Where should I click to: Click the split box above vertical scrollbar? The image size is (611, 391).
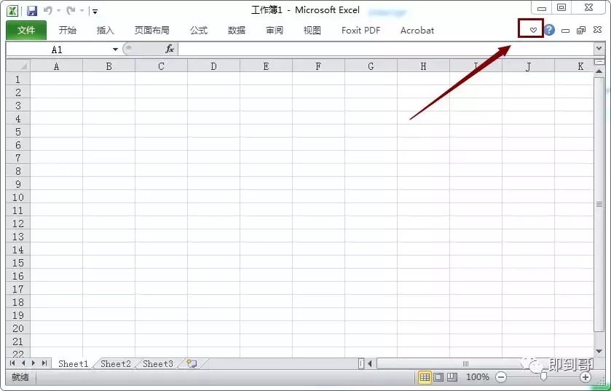[x=599, y=62]
